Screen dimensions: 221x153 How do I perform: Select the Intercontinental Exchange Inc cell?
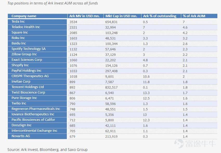pyautogui.click(x=37, y=131)
